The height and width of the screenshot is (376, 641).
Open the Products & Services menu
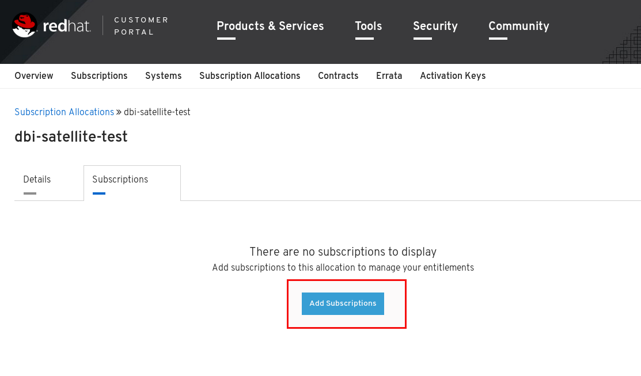[270, 26]
